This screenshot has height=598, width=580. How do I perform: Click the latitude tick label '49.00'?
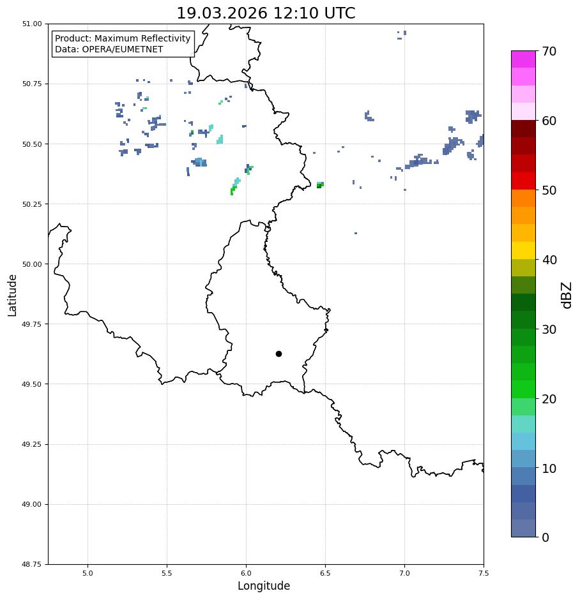coord(32,504)
